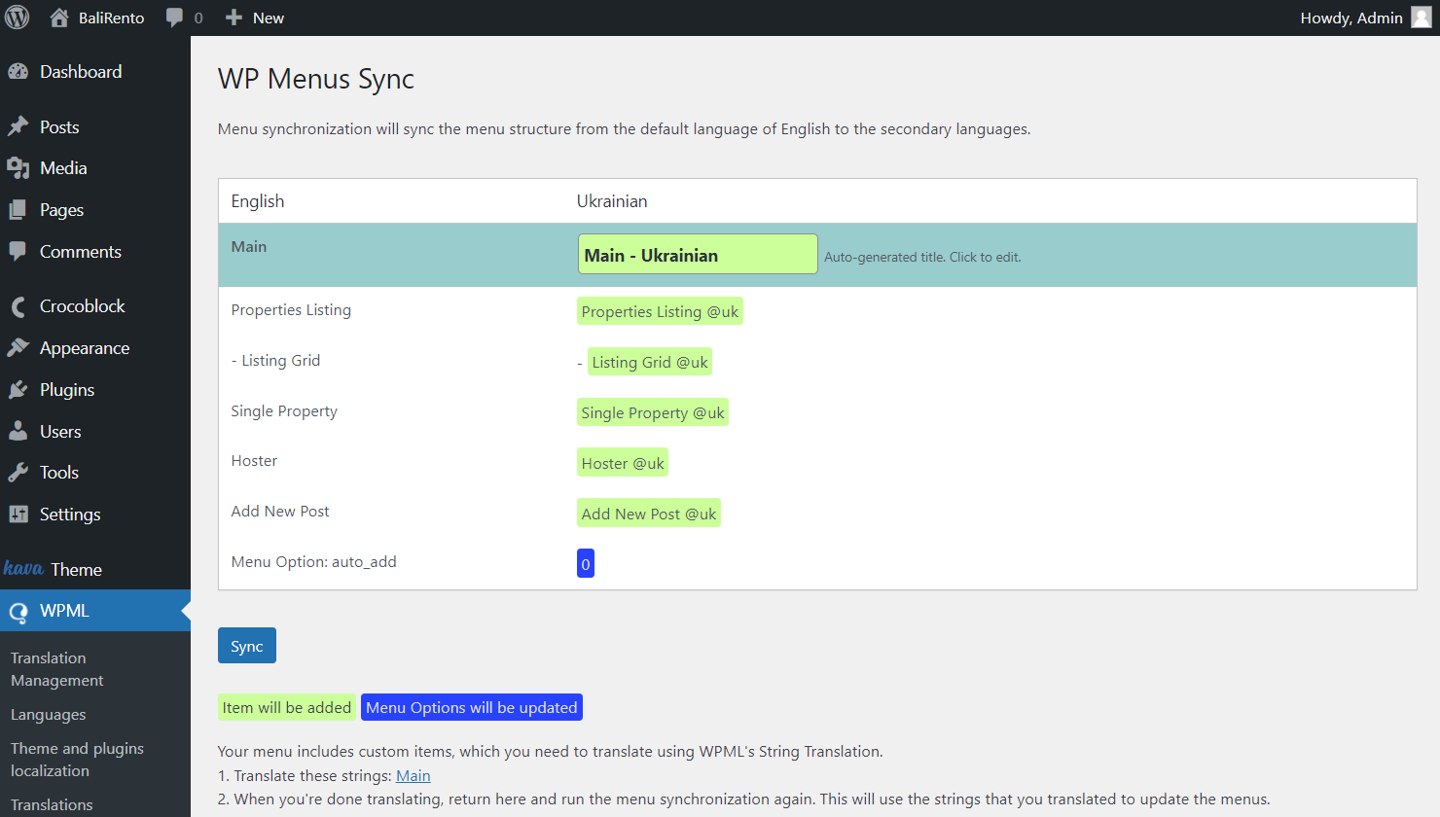1440x817 pixels.
Task: Click the Main menu name row
Action: tap(249, 247)
